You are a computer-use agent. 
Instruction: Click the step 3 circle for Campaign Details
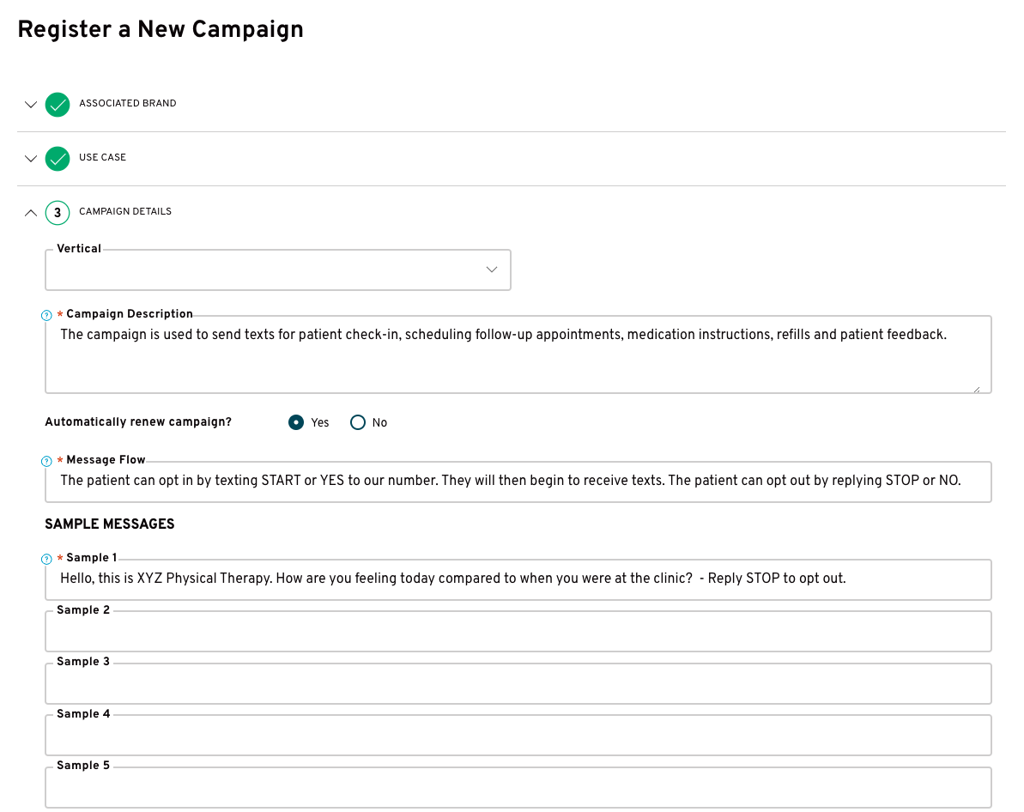[x=58, y=213]
